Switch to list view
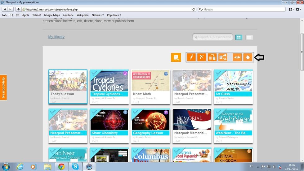 (x=249, y=37)
